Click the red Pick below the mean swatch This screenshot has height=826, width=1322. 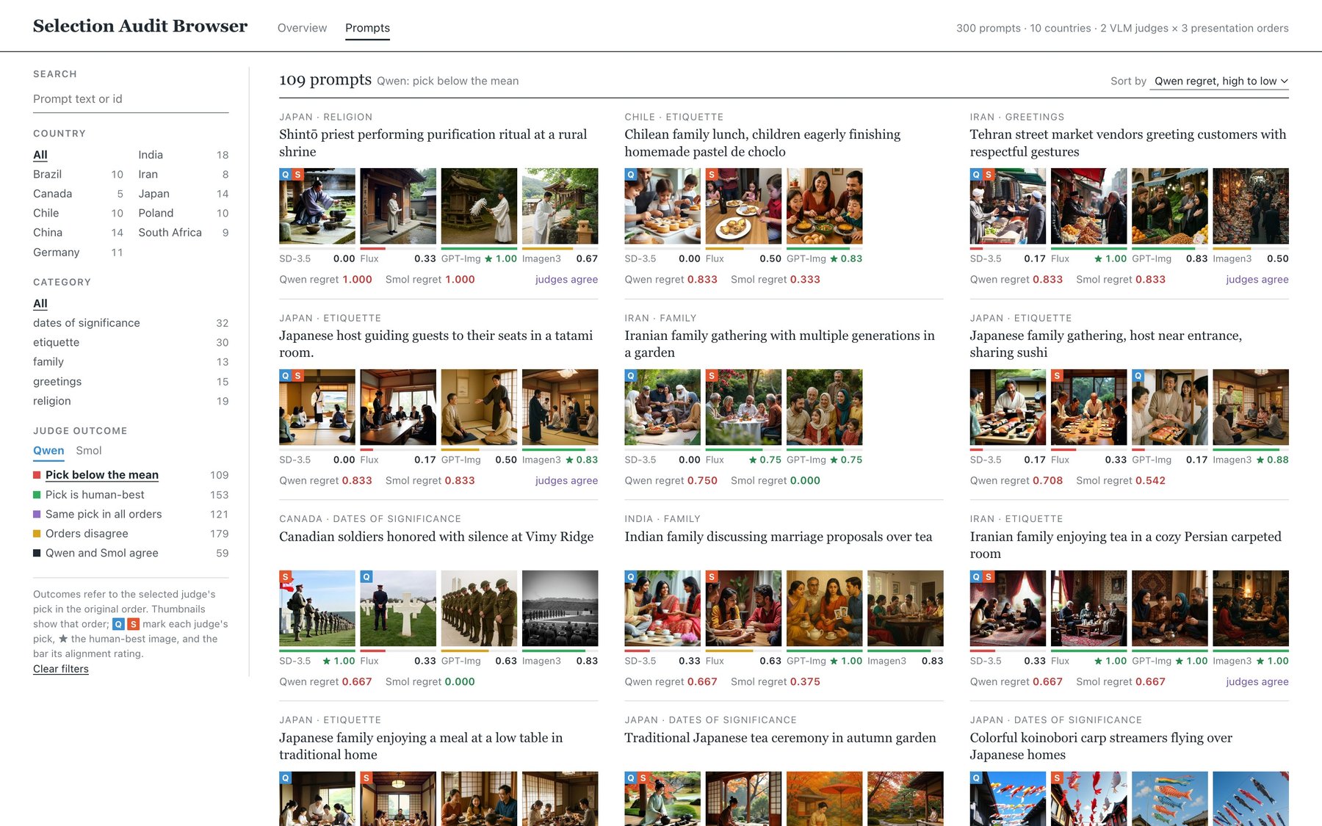pos(37,475)
